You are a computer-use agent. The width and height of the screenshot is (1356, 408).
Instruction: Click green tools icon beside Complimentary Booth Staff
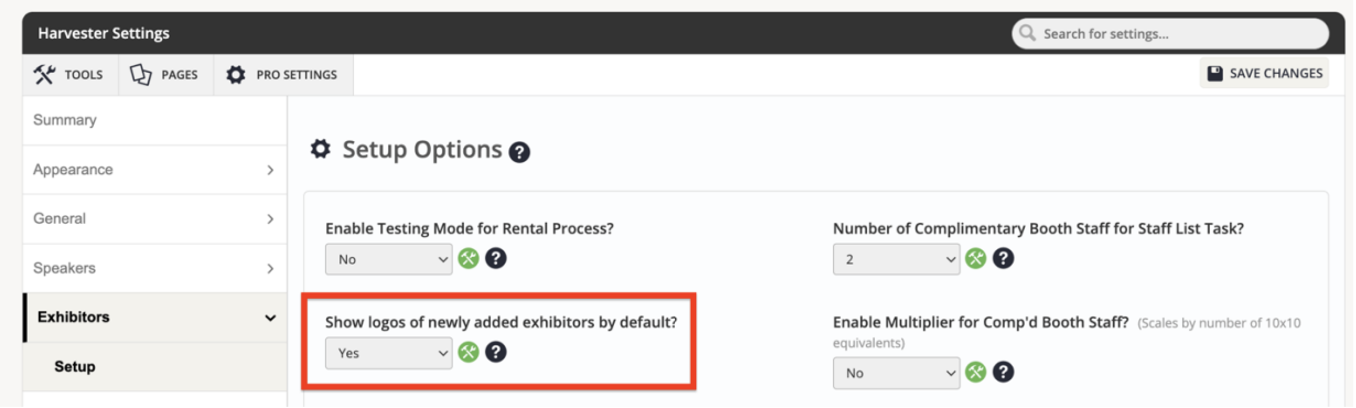[976, 259]
